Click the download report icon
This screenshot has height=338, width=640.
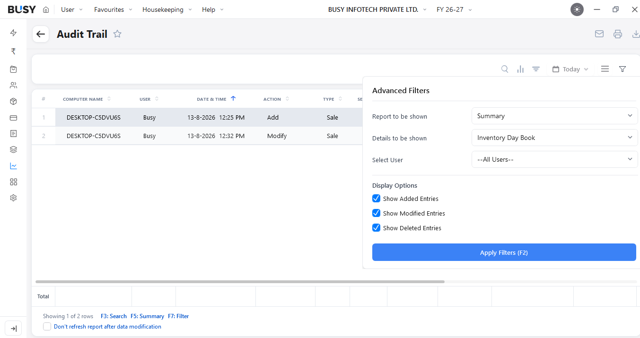point(636,34)
